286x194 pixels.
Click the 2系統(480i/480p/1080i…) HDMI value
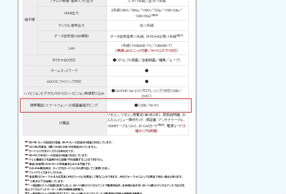pyautogui.click(x=147, y=13)
